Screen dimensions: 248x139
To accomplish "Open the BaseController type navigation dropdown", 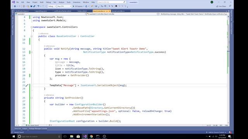I will coord(122,14).
